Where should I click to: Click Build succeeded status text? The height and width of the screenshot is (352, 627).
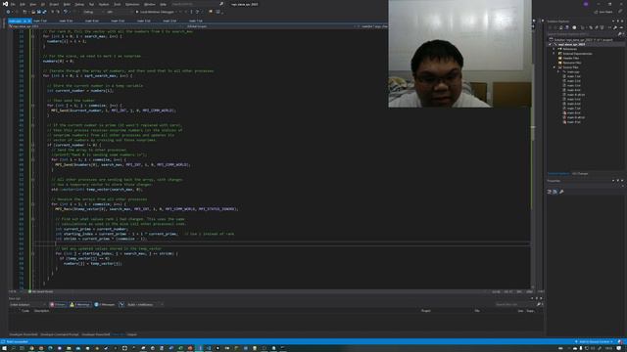pyautogui.click(x=18, y=341)
